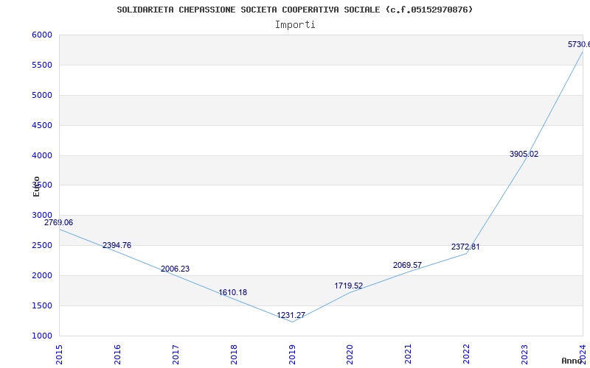Select the 2020 year label
The height and width of the screenshot is (368, 590).
(x=350, y=355)
